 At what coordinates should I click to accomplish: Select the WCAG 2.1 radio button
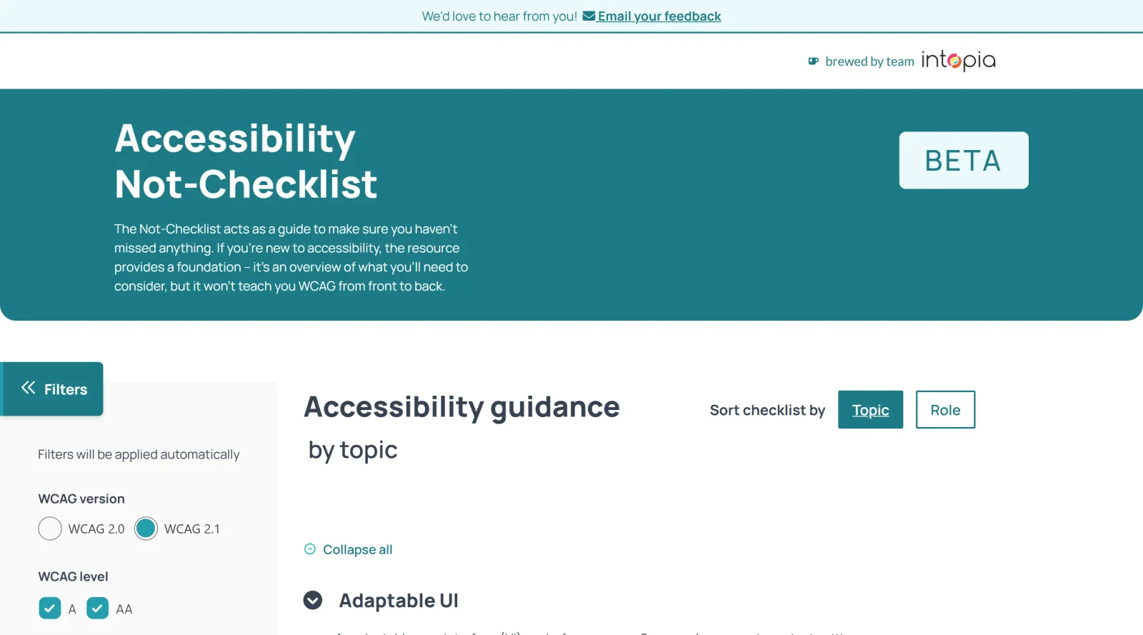click(146, 528)
